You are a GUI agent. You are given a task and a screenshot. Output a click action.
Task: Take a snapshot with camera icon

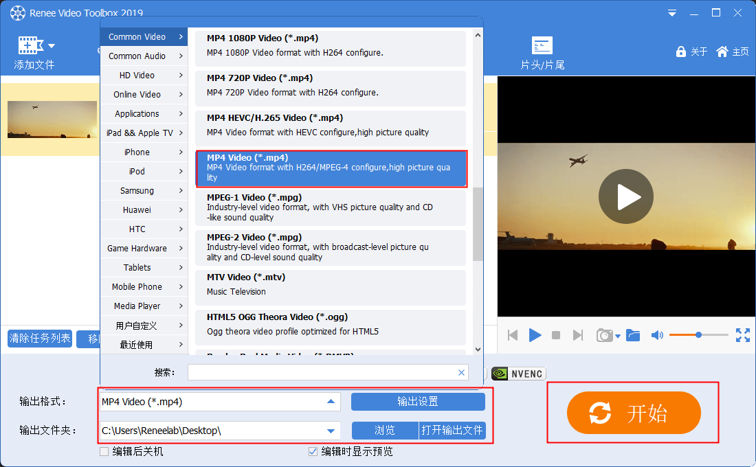click(x=604, y=335)
